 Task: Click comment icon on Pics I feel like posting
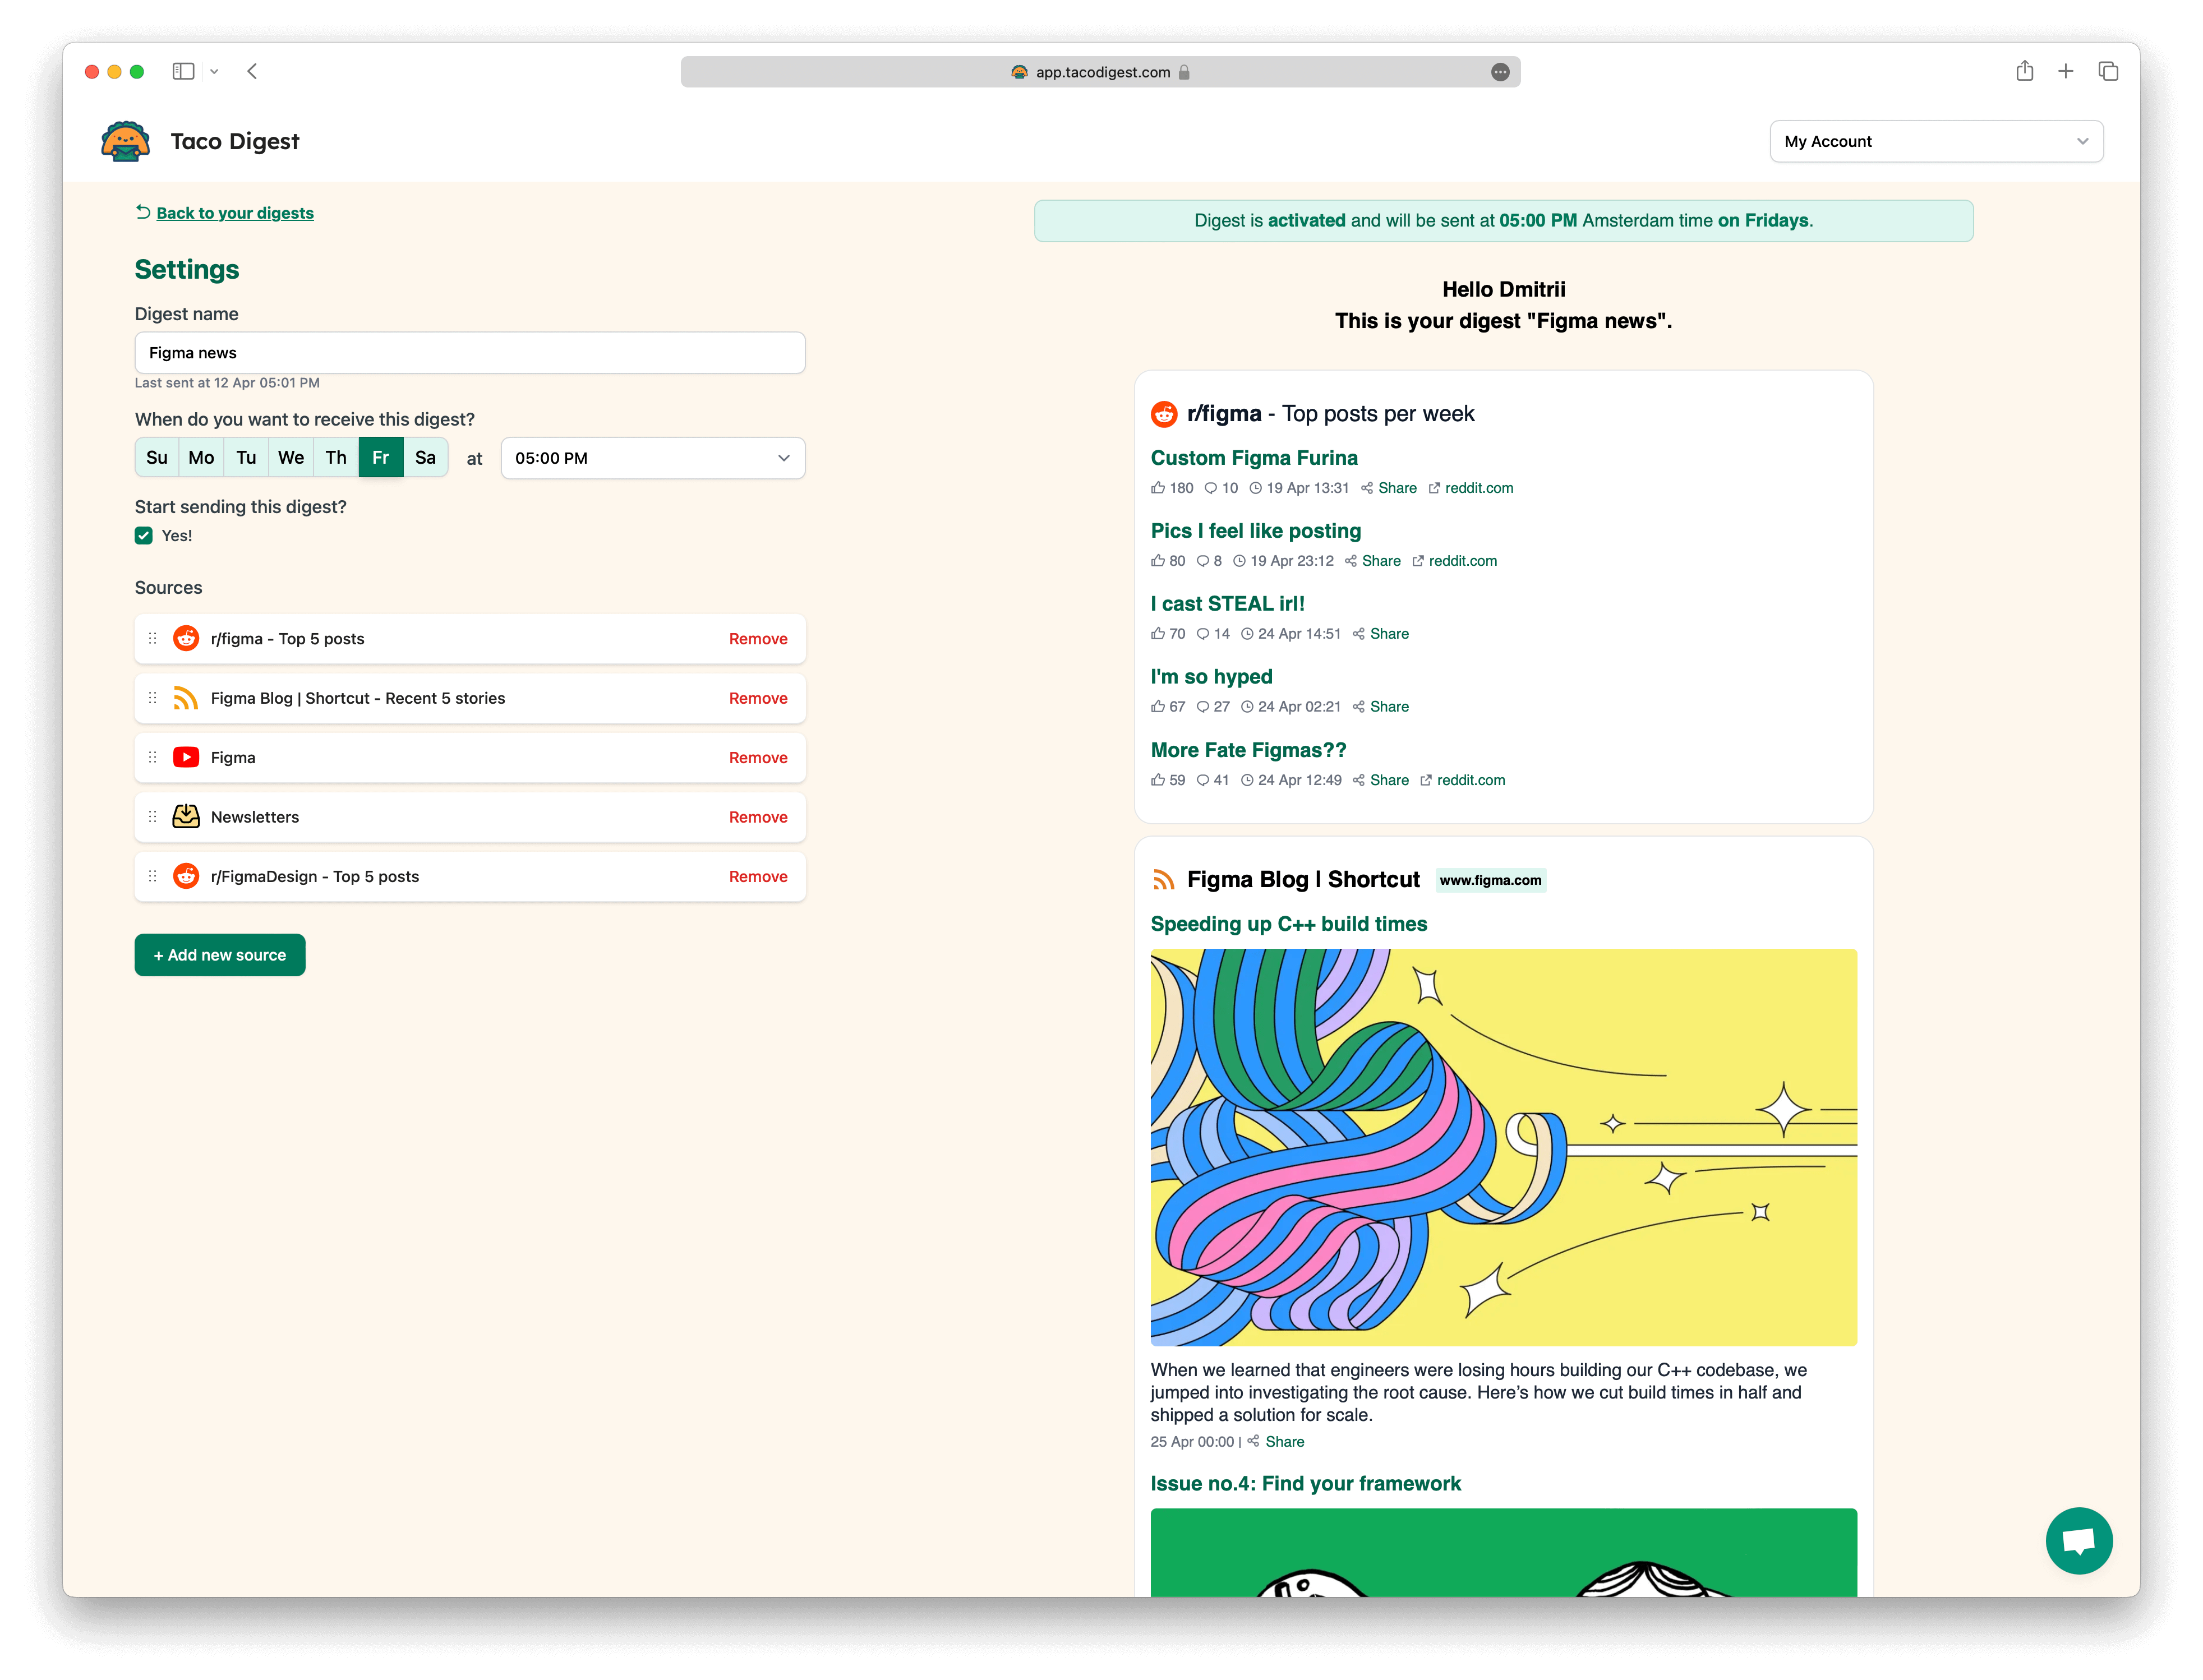coord(1203,561)
